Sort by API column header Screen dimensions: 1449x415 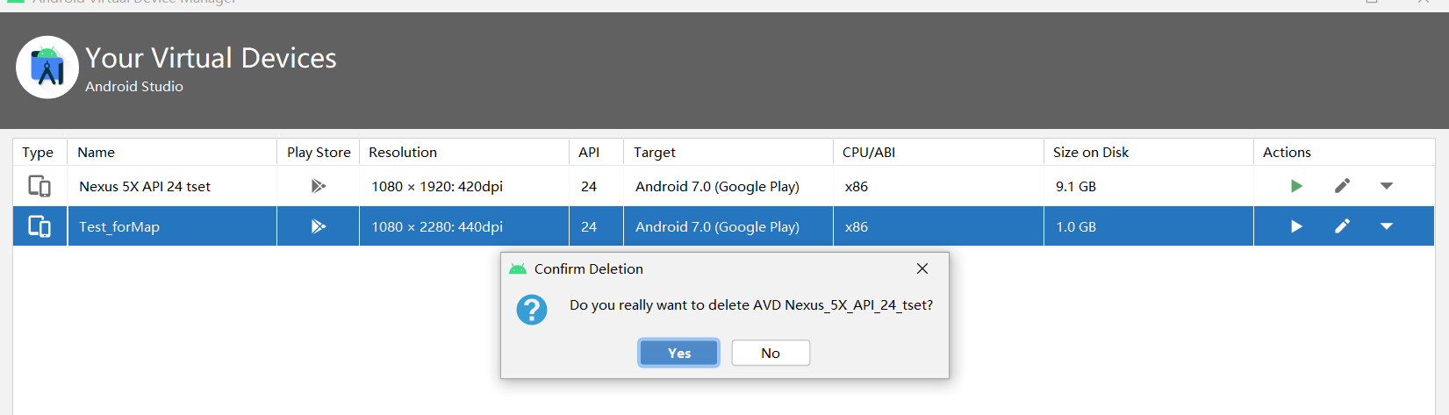pos(589,152)
